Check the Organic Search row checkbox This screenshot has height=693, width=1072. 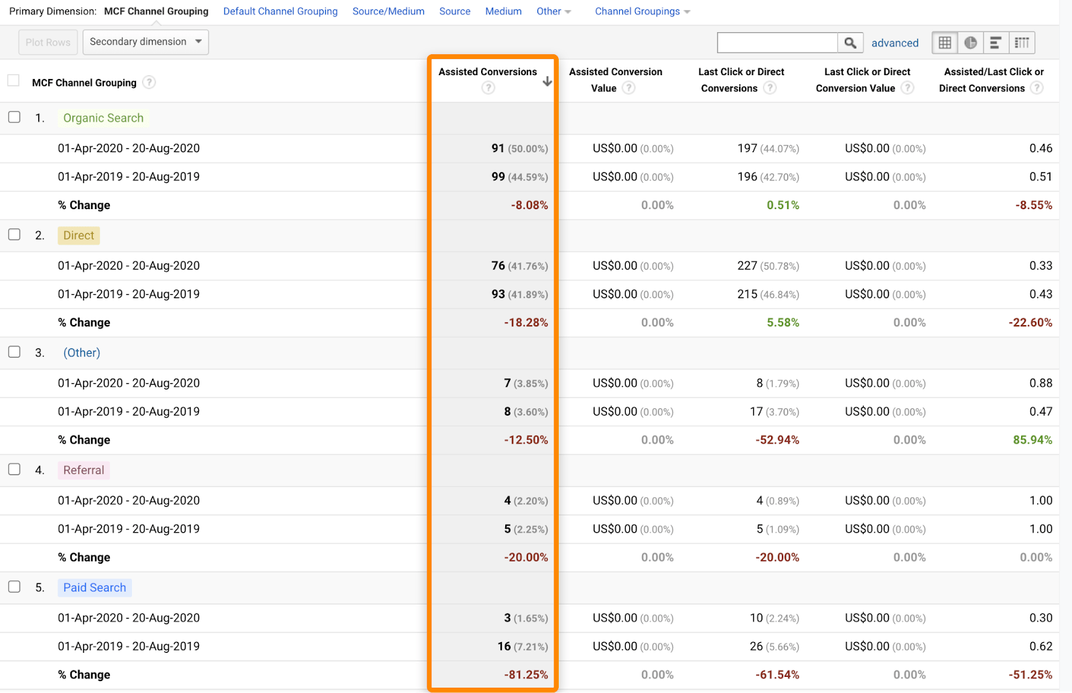[14, 117]
